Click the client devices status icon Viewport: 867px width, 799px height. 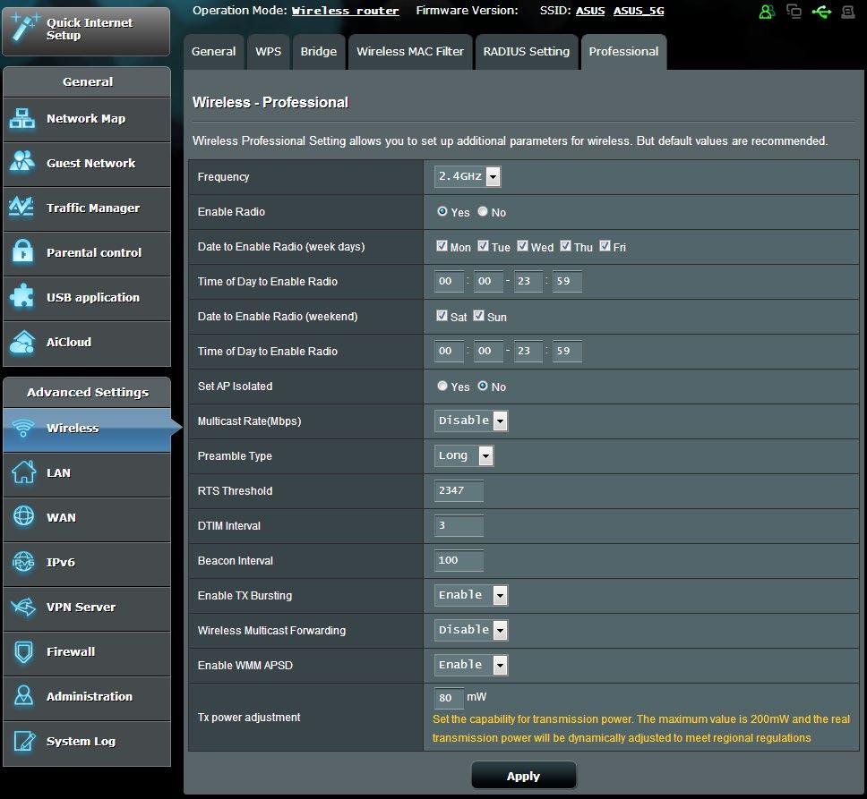coord(794,11)
